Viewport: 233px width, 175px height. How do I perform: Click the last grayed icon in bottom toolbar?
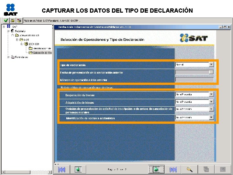coord(223,169)
